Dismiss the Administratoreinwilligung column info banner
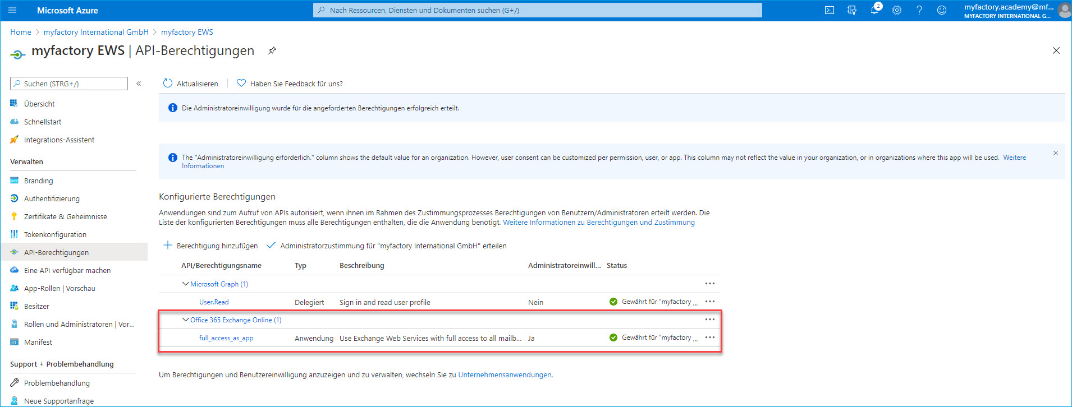Image resolution: width=1072 pixels, height=407 pixels. [x=1056, y=153]
